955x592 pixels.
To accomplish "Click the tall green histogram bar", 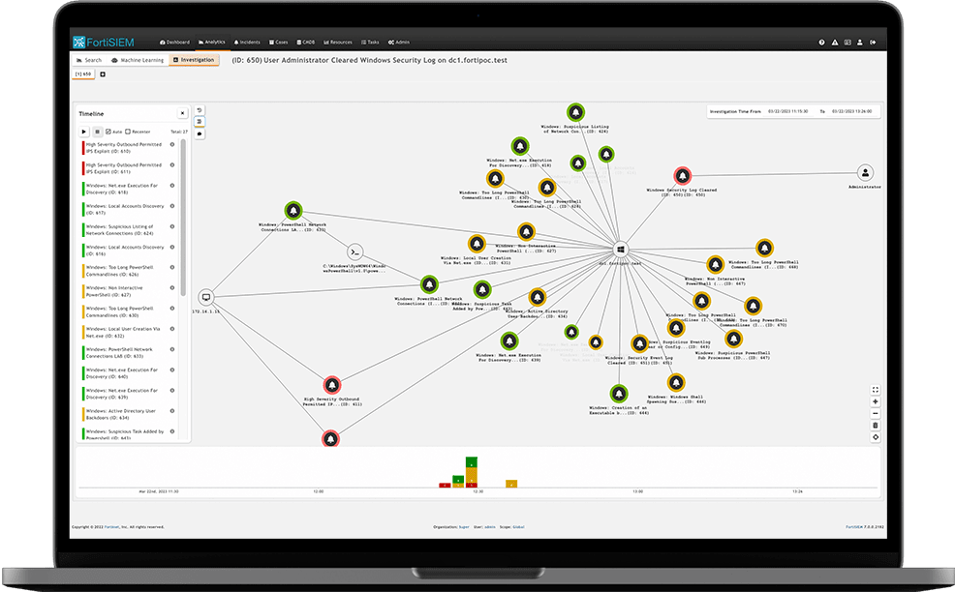I will coord(472,468).
